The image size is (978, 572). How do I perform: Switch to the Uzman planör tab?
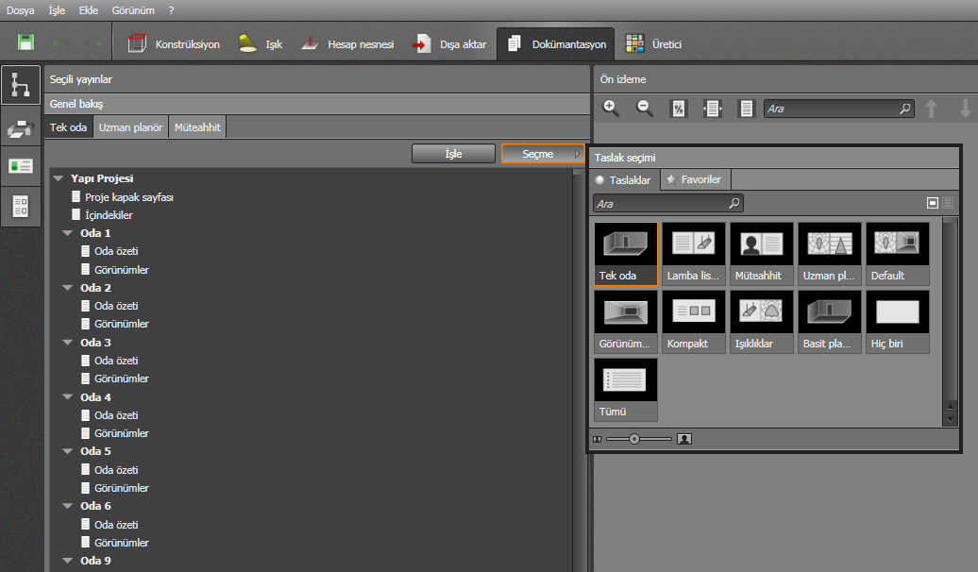point(130,127)
